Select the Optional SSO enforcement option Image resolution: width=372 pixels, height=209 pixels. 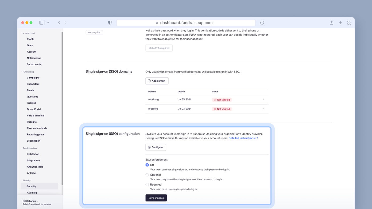[147, 175]
